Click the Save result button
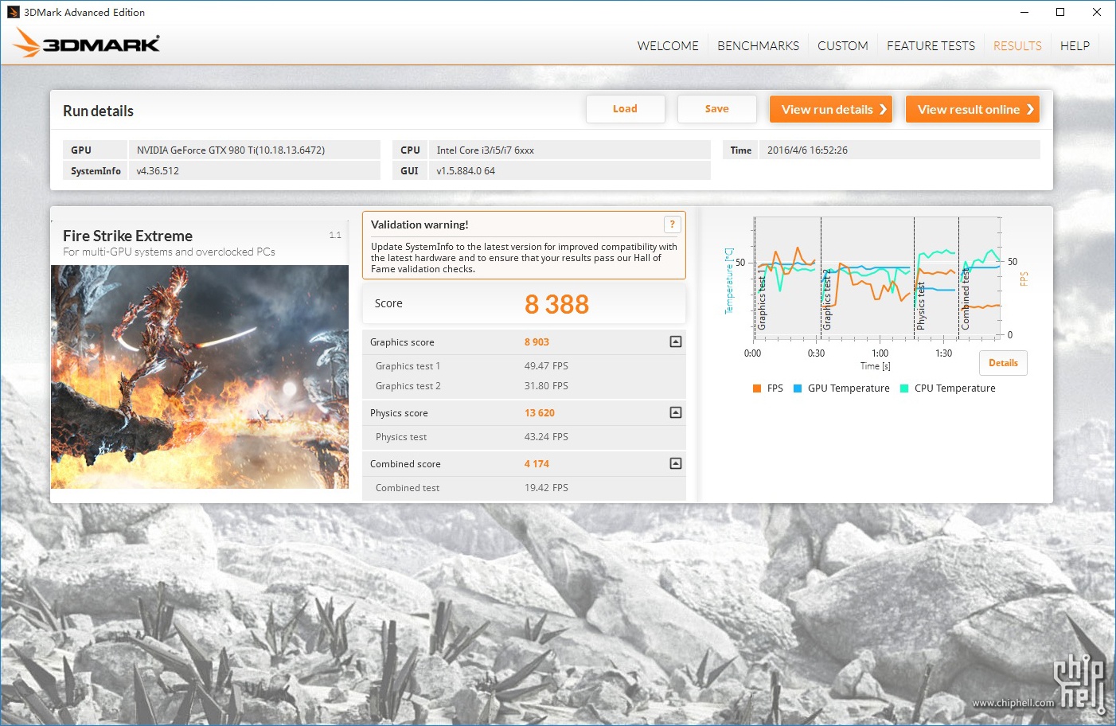The width and height of the screenshot is (1116, 726). tap(716, 109)
